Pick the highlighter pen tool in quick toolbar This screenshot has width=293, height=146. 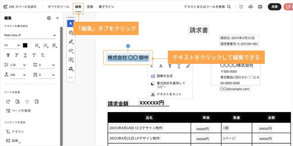pyautogui.click(x=71, y=42)
